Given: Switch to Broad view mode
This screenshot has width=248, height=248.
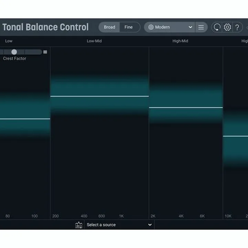Looking at the screenshot, I should pos(109,27).
